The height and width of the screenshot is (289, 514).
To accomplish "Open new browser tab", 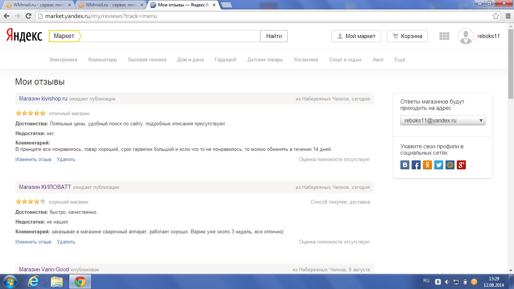I will click(x=226, y=5).
